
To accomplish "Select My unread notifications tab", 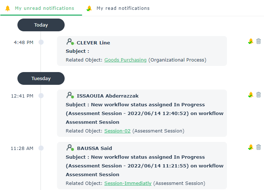I will tap(41, 8).
